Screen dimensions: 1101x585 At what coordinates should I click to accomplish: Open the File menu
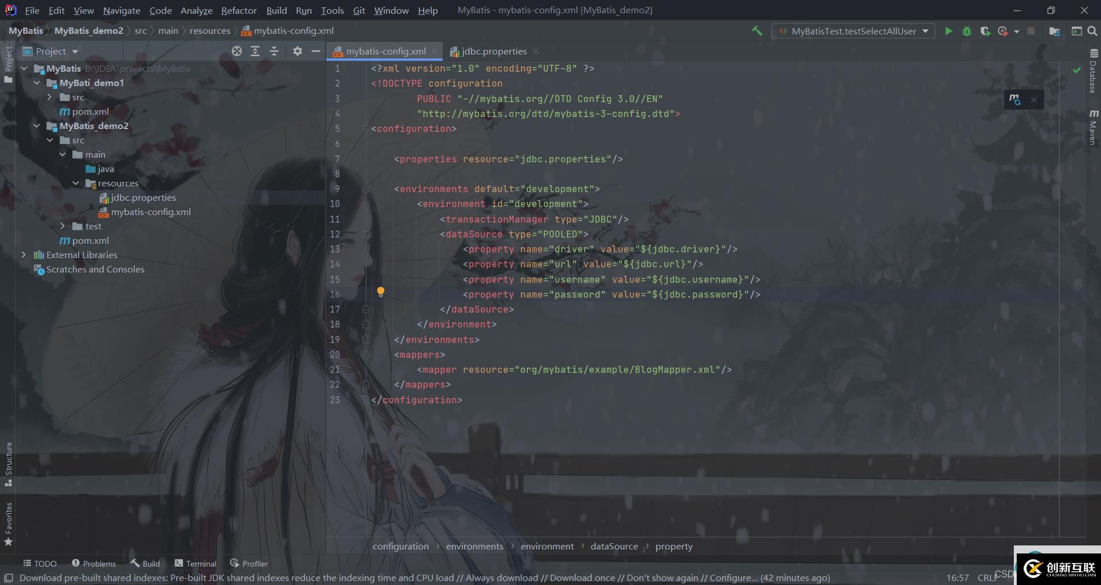[x=32, y=10]
